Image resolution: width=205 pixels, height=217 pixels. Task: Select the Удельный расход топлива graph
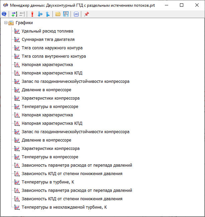tap(47, 31)
